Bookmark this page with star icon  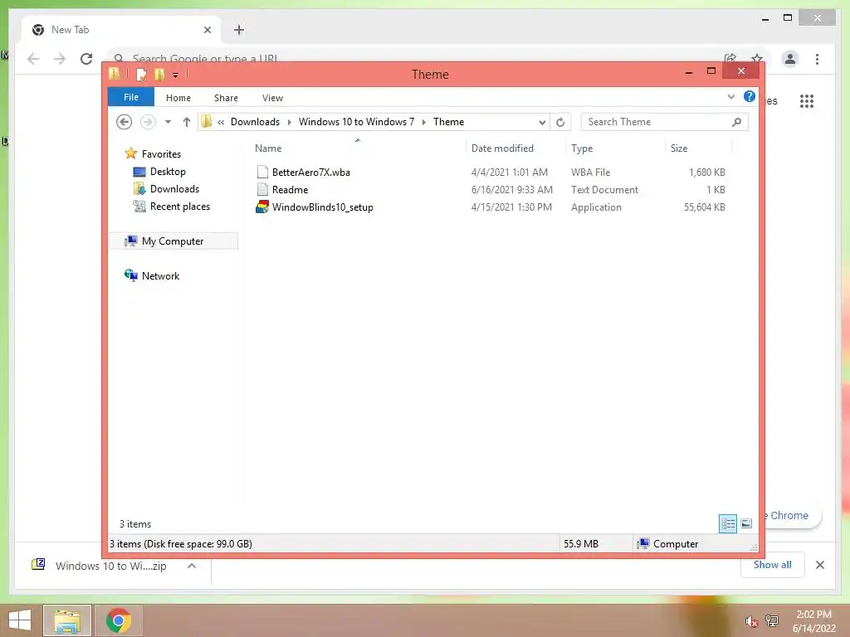[x=757, y=59]
